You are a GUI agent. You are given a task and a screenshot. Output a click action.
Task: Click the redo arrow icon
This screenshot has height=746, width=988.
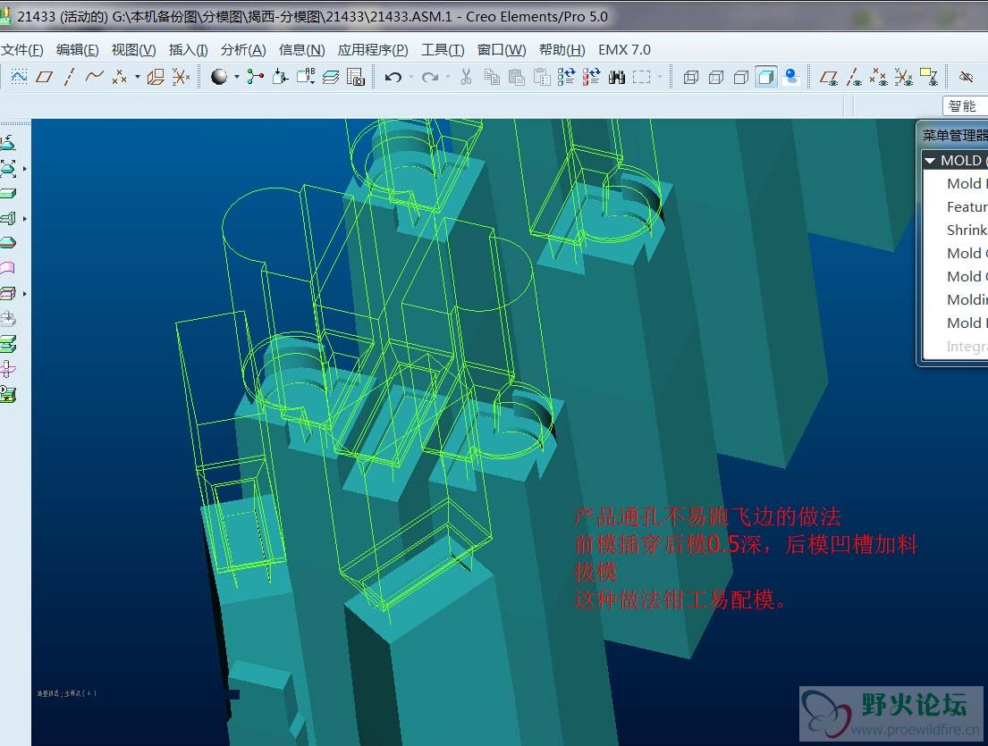[430, 77]
